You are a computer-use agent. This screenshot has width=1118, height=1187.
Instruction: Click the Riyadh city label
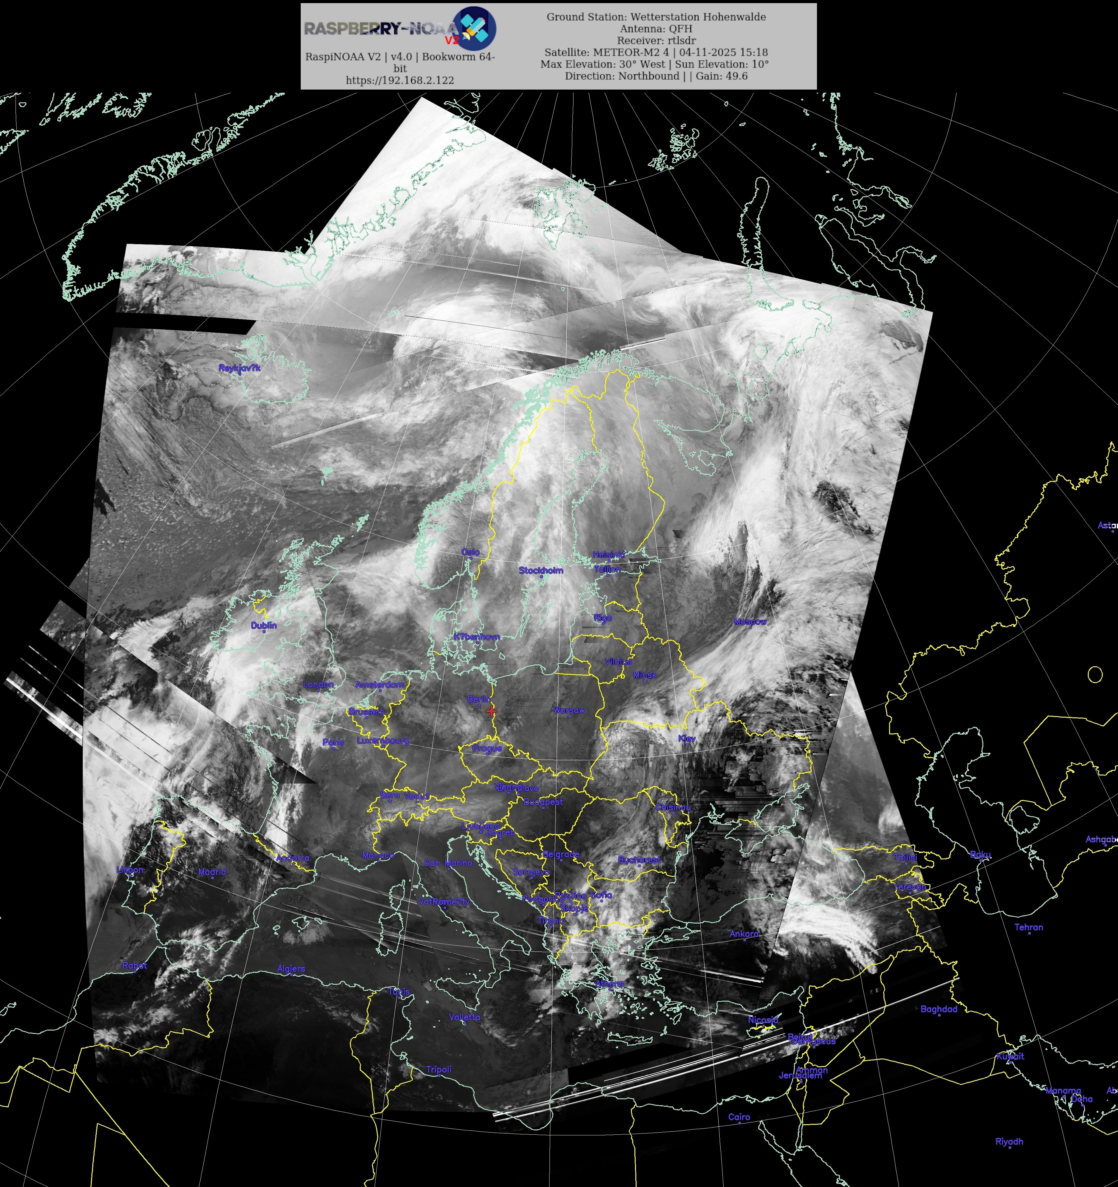click(x=1009, y=1142)
